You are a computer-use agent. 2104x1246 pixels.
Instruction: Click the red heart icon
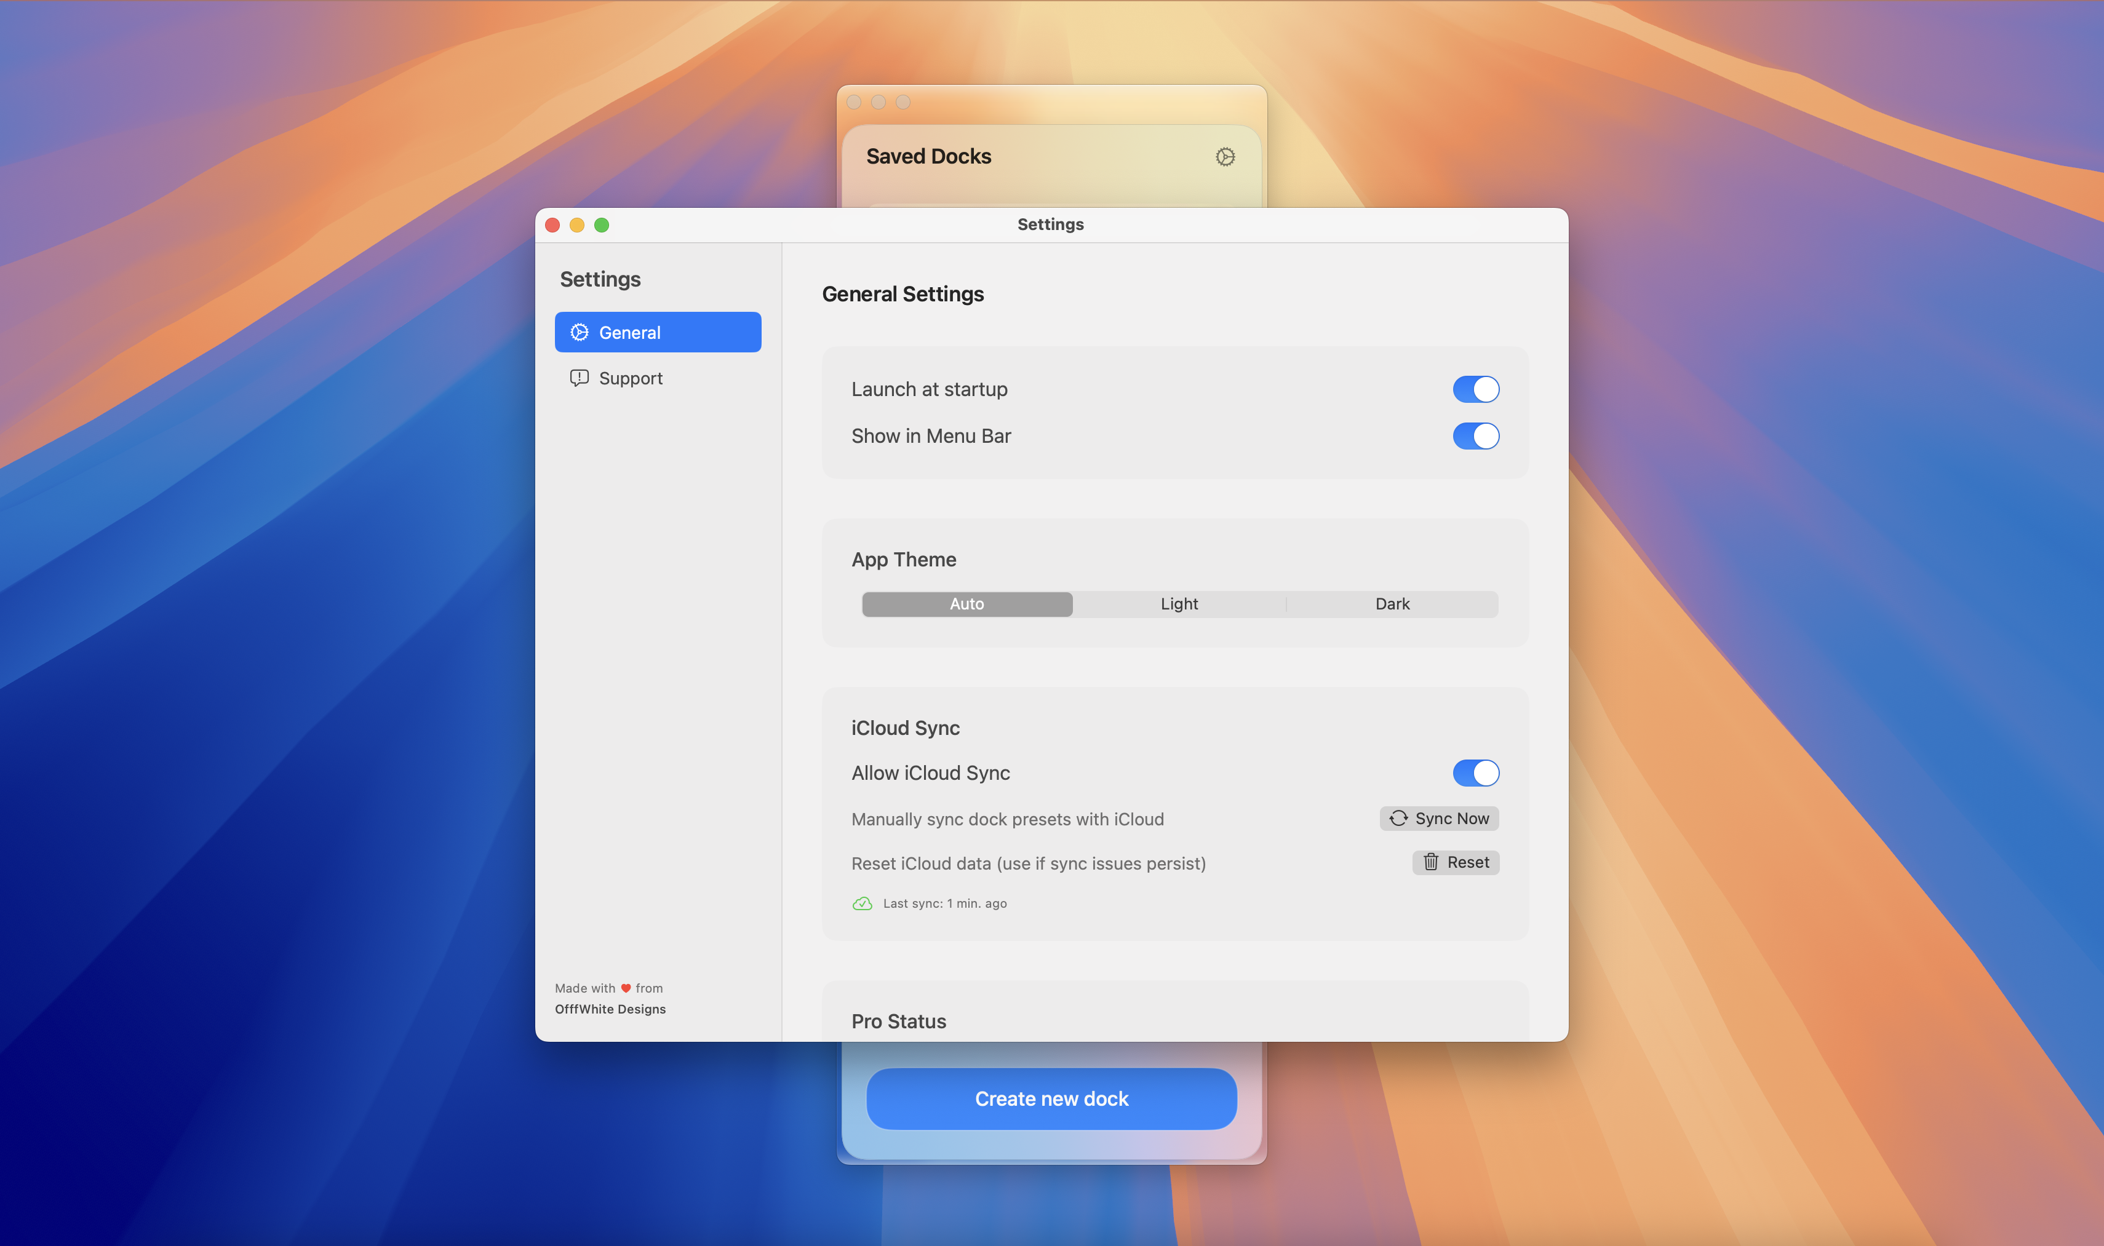point(626,988)
